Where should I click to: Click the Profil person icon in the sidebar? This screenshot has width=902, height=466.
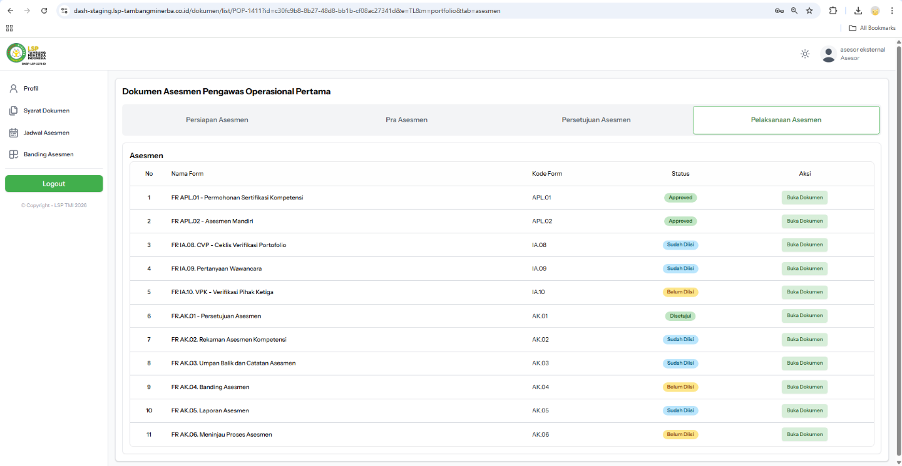click(x=13, y=88)
